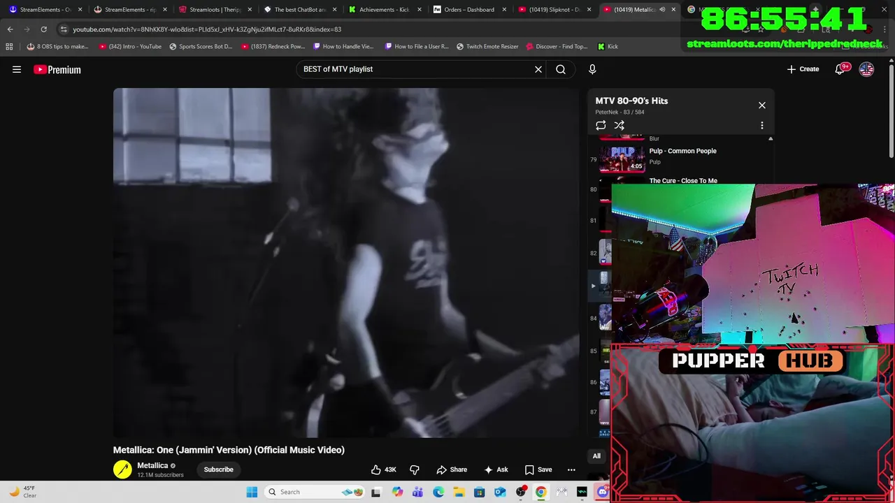
Task: Close the MTV 80-90's Hits playlist panel
Action: (762, 105)
